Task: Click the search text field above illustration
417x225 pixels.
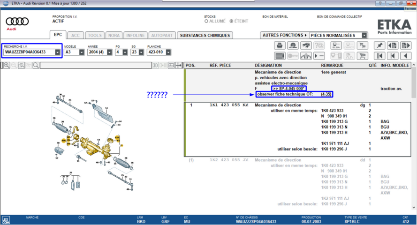Action: pos(96,65)
